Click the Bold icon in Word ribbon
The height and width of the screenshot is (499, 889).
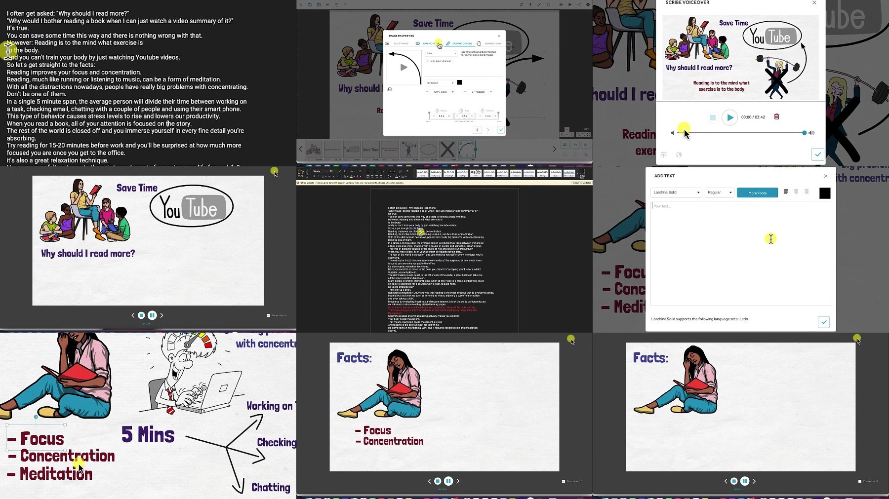tap(314, 177)
